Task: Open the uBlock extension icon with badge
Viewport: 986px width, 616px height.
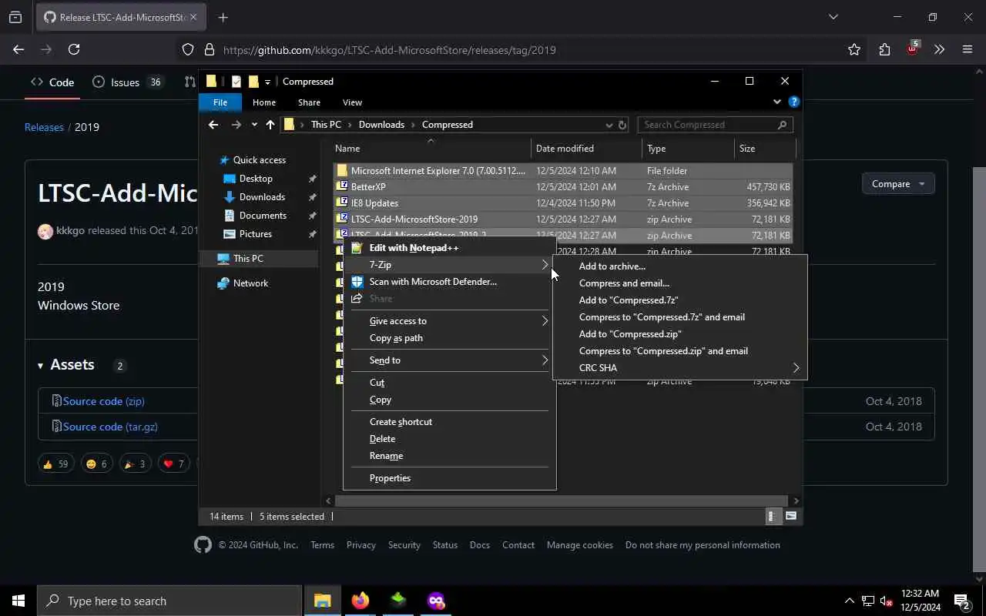Action: pyautogui.click(x=912, y=48)
